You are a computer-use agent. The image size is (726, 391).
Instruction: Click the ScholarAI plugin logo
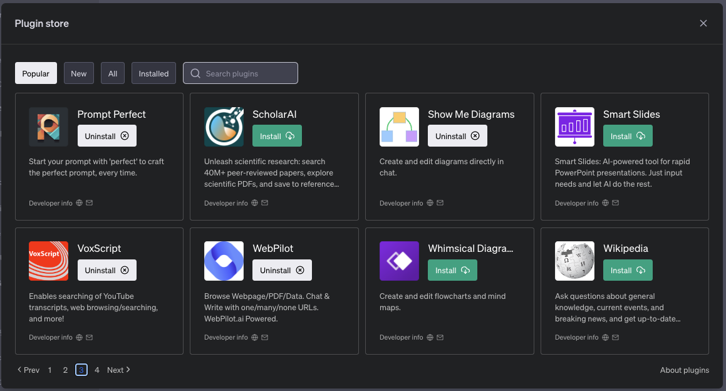224,127
